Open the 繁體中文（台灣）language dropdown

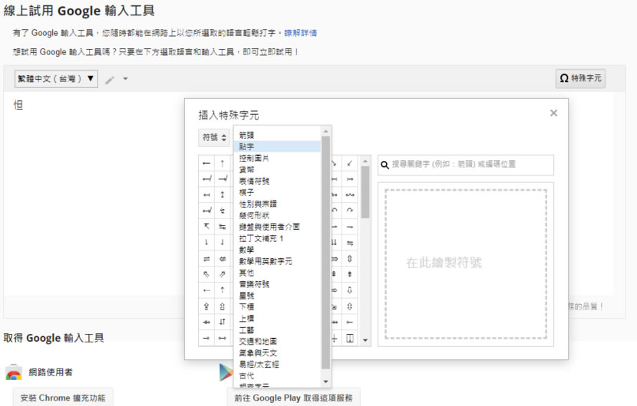(56, 79)
